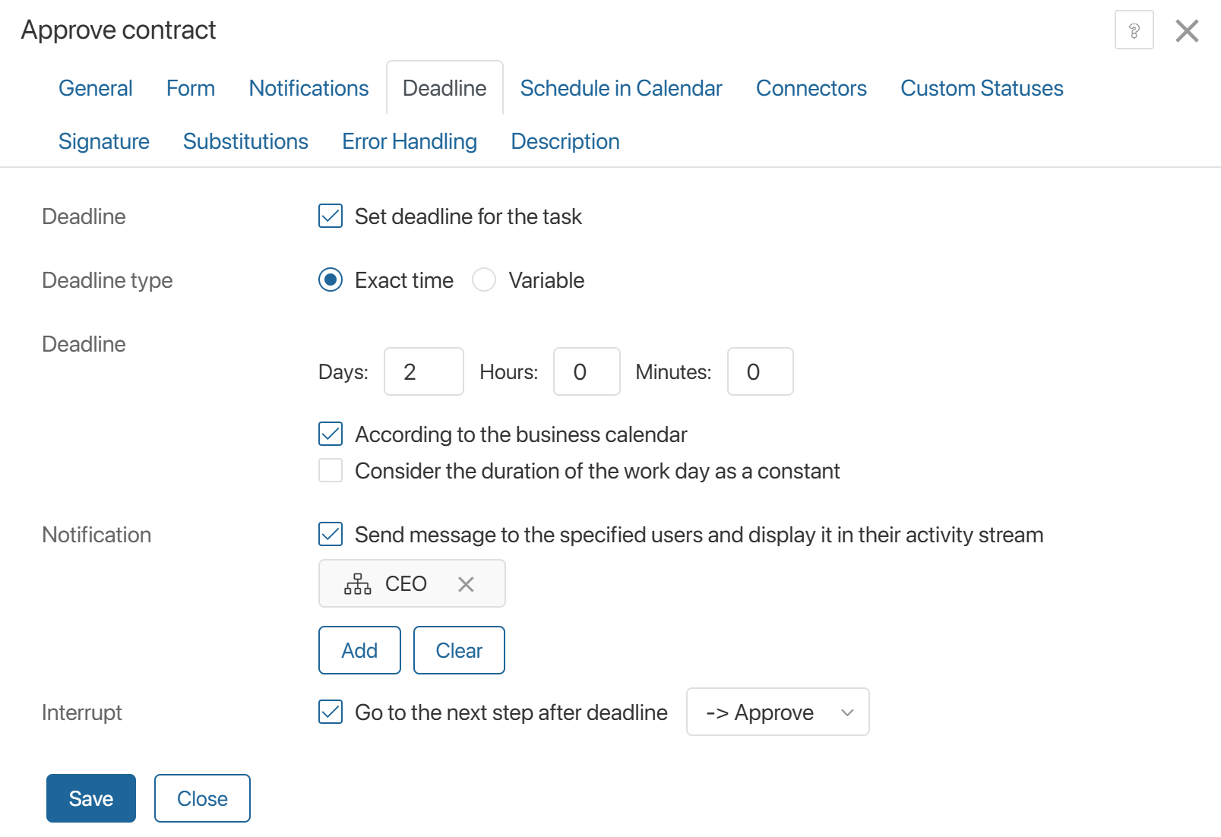Select the Exact time radio button
1221x837 pixels.
(x=331, y=280)
